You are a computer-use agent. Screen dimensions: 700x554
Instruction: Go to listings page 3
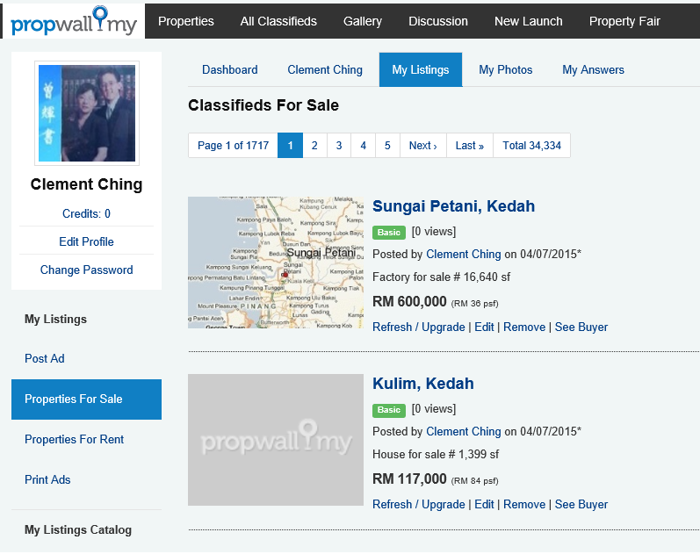click(x=339, y=146)
